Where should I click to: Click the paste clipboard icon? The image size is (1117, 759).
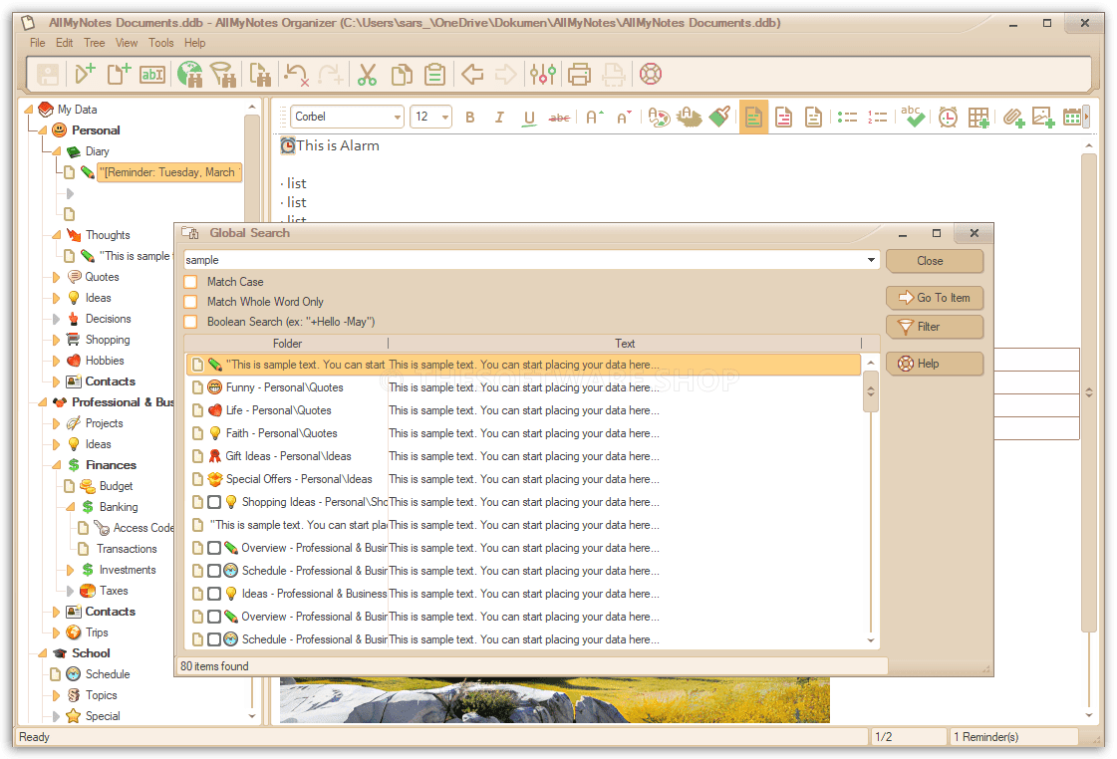434,74
